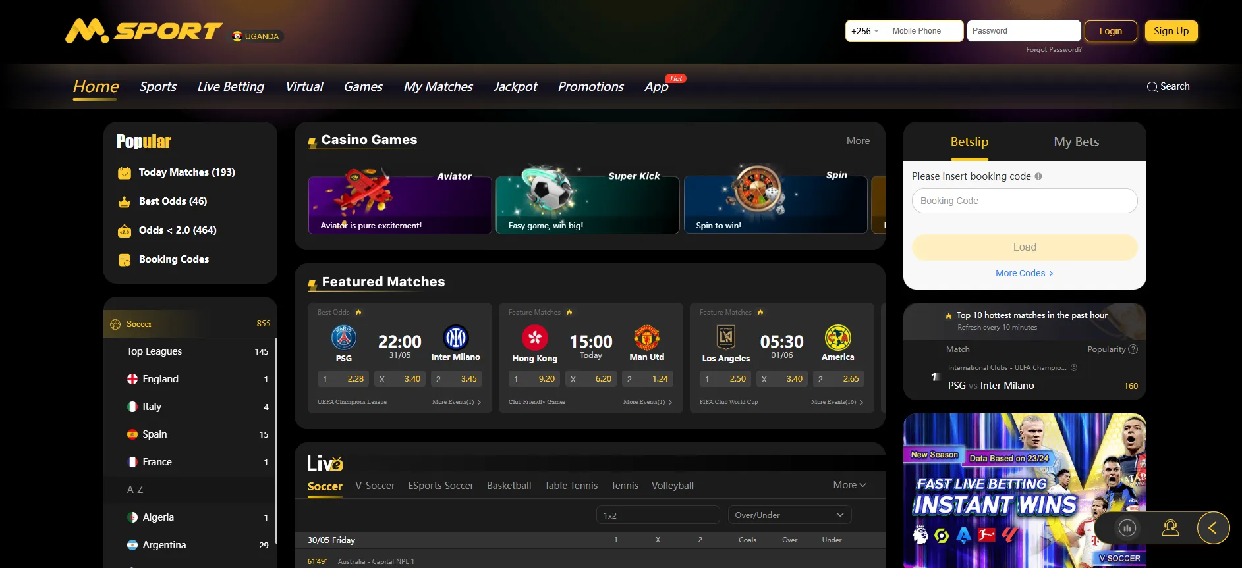
Task: Click Booking Codes ticket icon
Action: pos(125,260)
